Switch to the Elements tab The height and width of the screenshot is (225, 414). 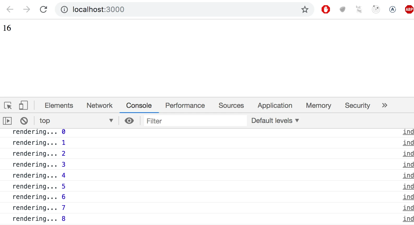click(x=59, y=105)
